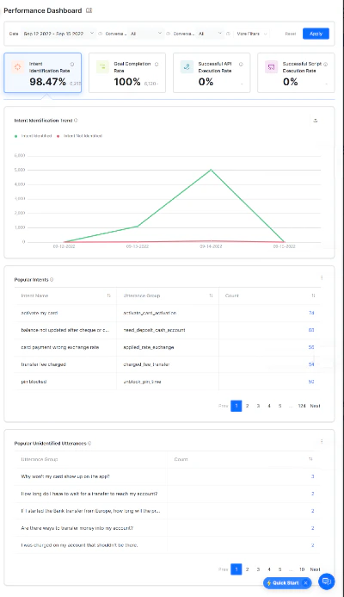
Task: Open the first Conversa... All dropdown
Action: click(145, 34)
